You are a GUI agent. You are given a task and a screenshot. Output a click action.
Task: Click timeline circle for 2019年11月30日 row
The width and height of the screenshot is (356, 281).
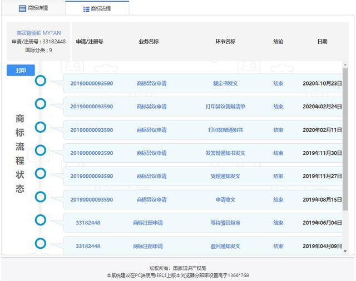click(41, 150)
